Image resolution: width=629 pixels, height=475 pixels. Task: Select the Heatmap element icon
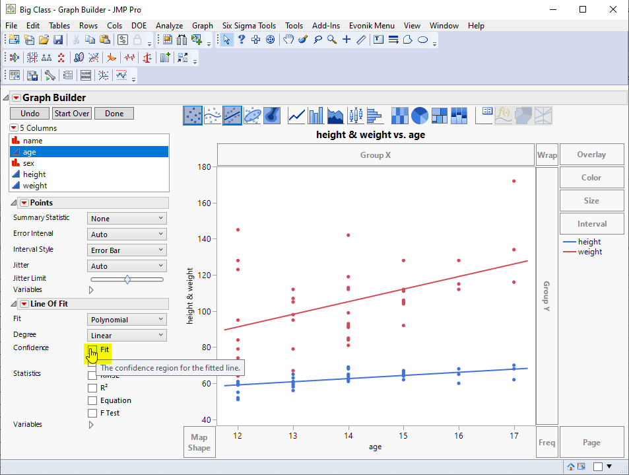point(399,116)
